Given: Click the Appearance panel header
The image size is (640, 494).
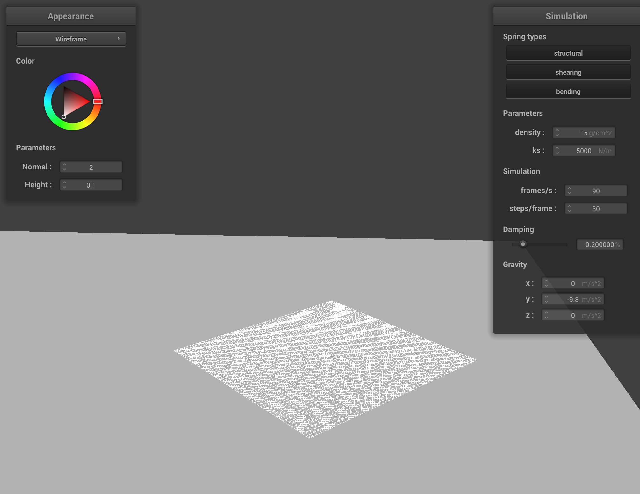Looking at the screenshot, I should click(71, 16).
